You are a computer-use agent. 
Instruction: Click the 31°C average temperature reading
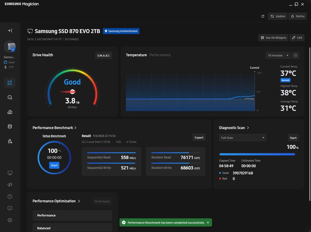(288, 108)
